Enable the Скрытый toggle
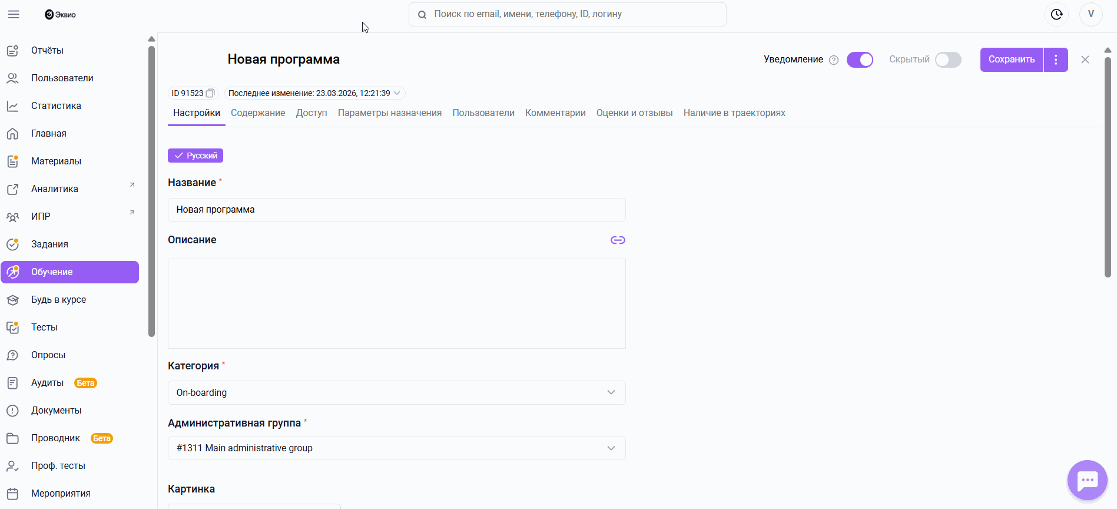The image size is (1117, 509). (x=948, y=60)
